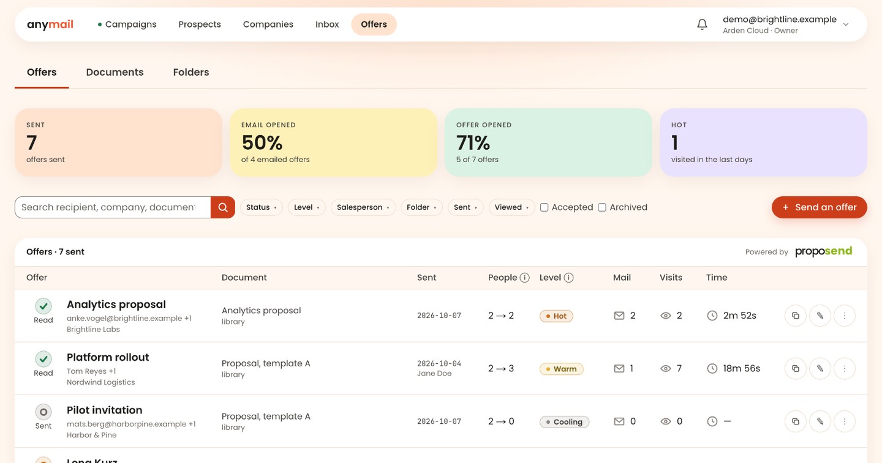
Task: Go to Campaigns in top navigation
Action: (x=127, y=24)
